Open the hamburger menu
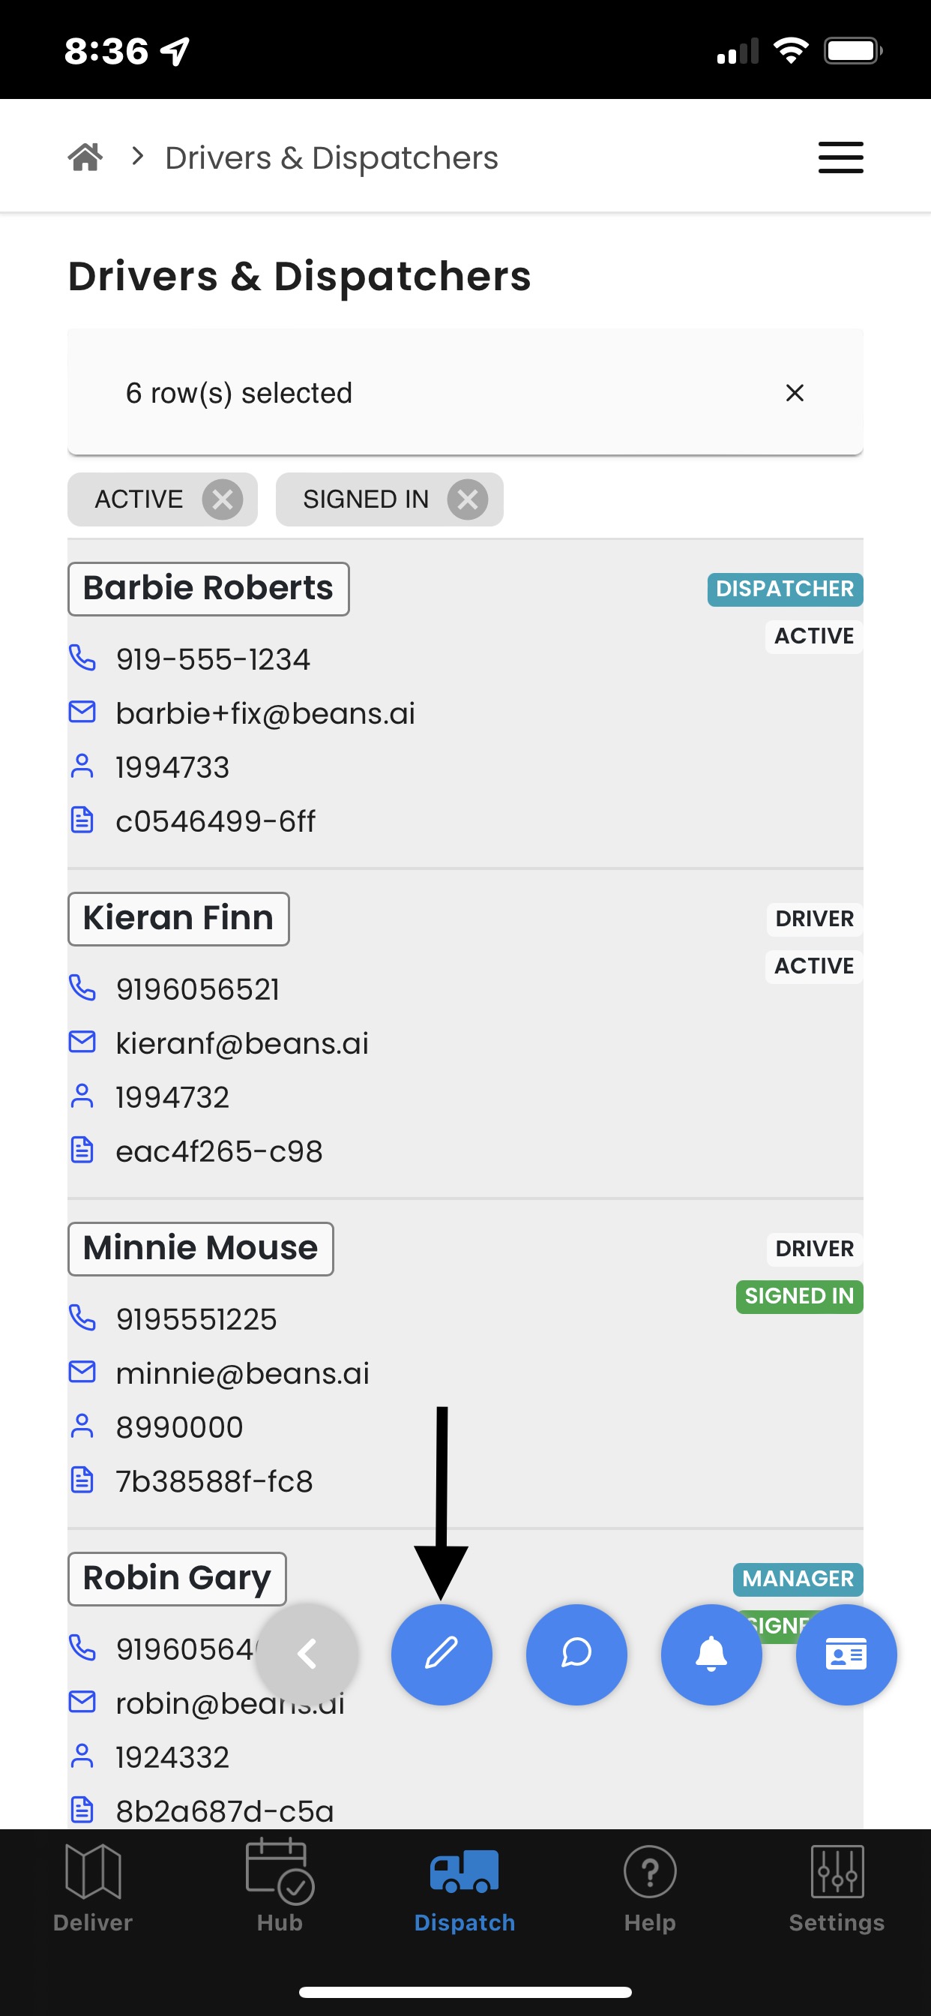Screen dimensions: 931x2016 [x=840, y=157]
